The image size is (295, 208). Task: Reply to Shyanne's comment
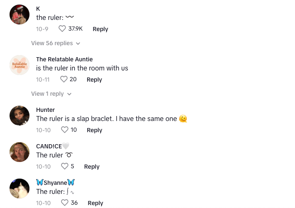[95, 203]
